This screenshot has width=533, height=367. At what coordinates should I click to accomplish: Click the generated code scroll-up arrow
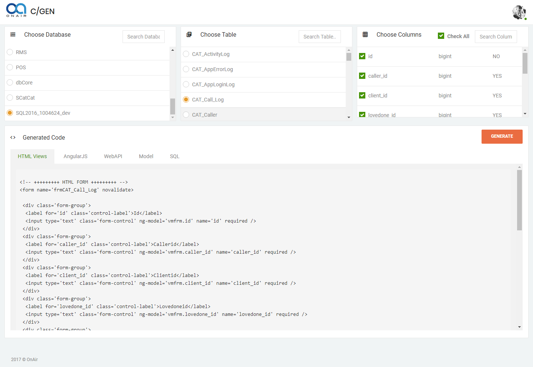pyautogui.click(x=519, y=167)
